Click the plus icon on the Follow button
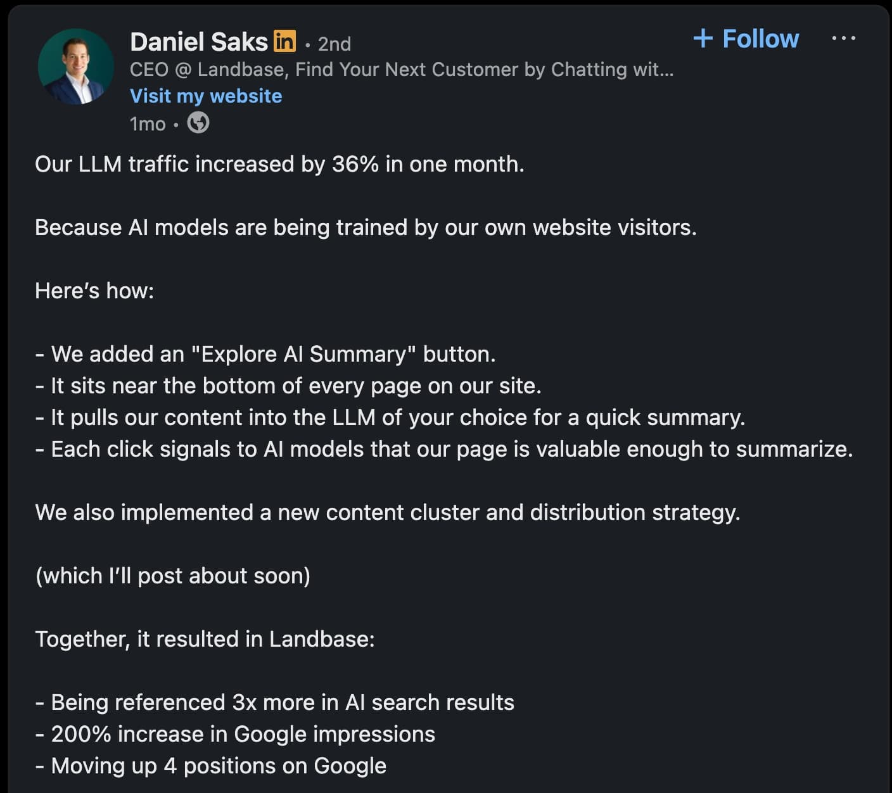The width and height of the screenshot is (892, 793). point(703,39)
